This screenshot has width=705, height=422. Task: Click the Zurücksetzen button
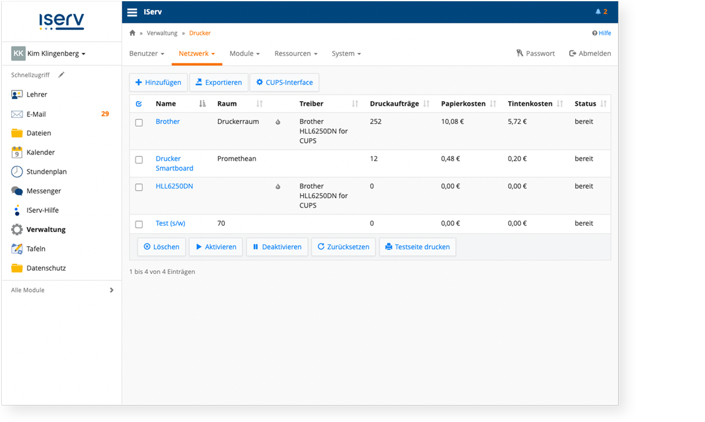click(x=343, y=247)
